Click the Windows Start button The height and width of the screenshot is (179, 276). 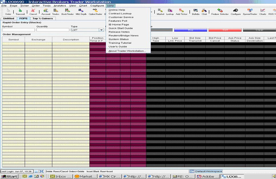pos(9,176)
